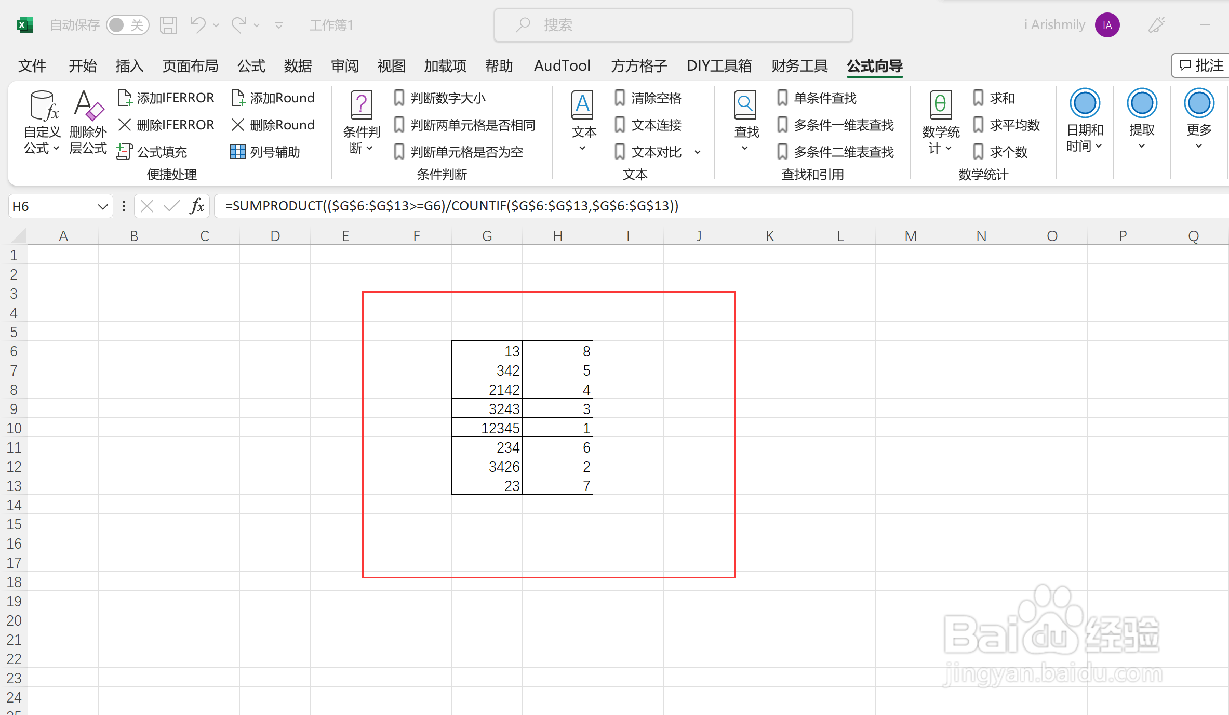The image size is (1229, 715).
Task: Click the remove outer formula (删除外层公式) icon
Action: [88, 105]
